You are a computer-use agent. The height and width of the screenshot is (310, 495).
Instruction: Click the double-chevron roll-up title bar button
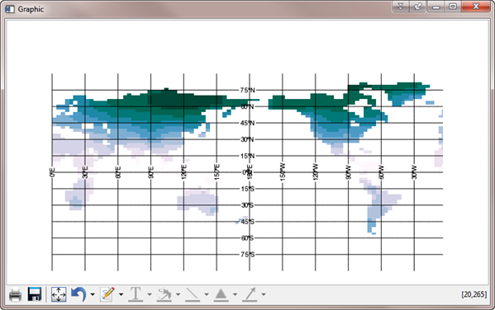[401, 7]
